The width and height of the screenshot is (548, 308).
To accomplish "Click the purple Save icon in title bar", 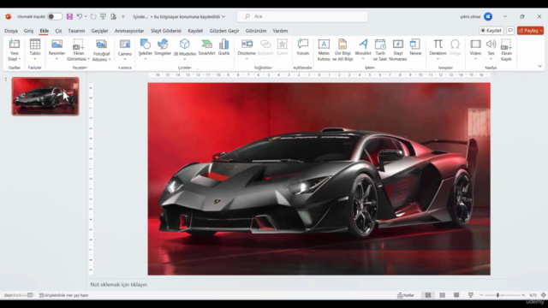I will [x=69, y=16].
